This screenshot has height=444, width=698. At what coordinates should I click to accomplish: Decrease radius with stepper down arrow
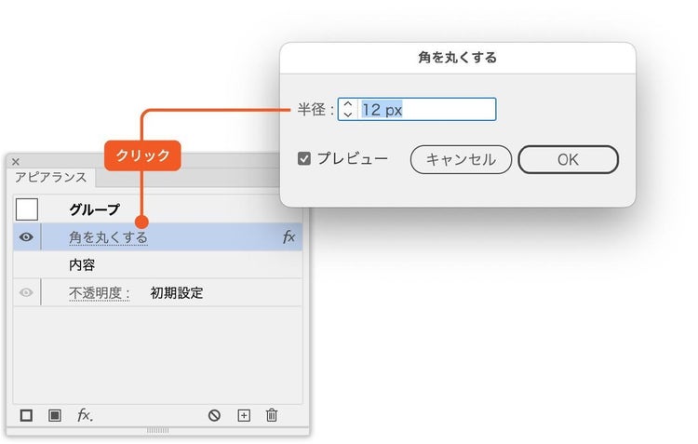348,114
